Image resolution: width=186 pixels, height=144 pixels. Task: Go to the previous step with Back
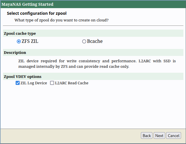tap(147, 136)
